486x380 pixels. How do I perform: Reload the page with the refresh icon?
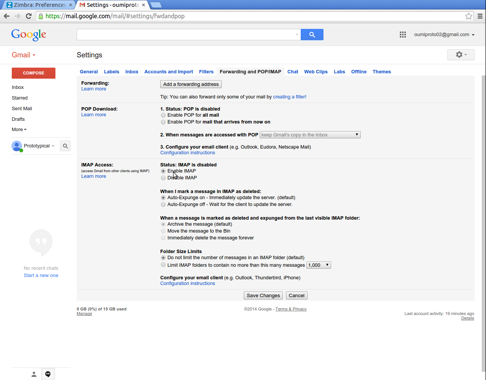[28, 16]
